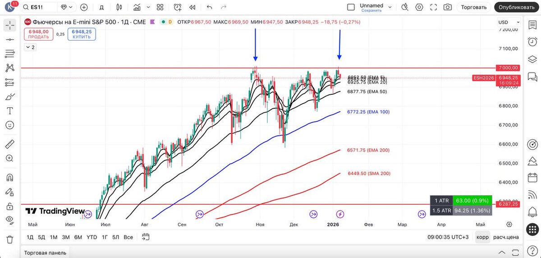The height and width of the screenshot is (258, 541).
Task: Collapse the Торговая панель with chevron
Action: (x=501, y=253)
